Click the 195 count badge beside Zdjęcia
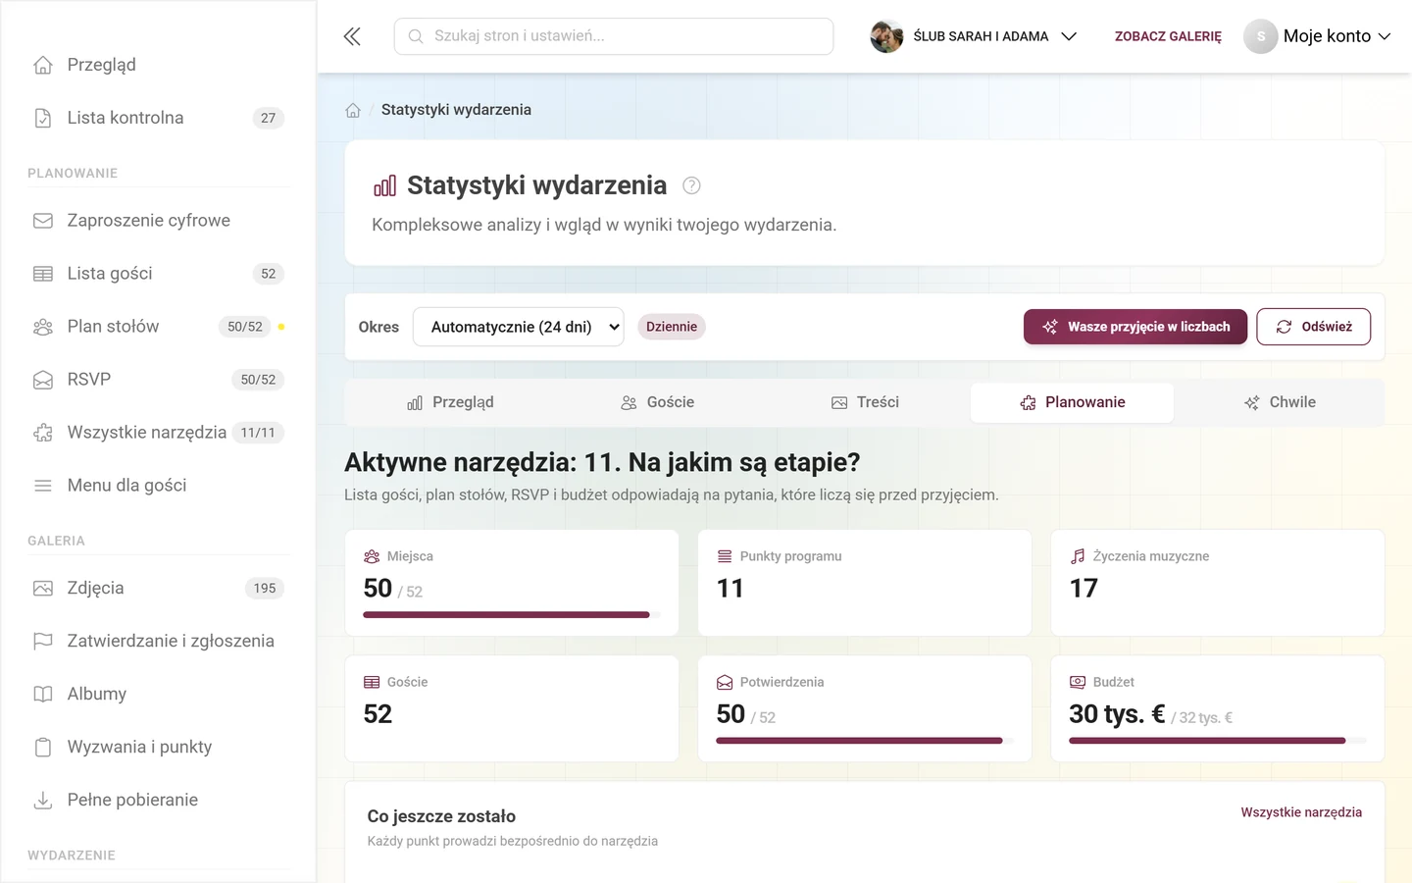 (x=265, y=589)
